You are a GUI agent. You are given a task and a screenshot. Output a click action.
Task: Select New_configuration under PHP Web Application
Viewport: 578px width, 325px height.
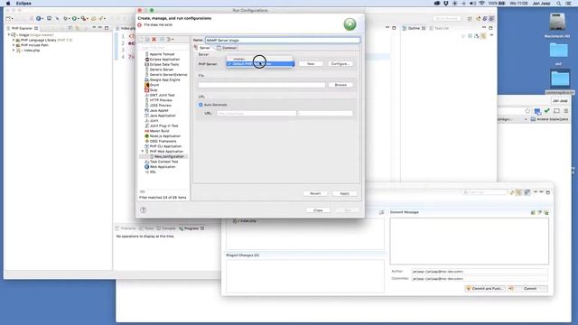[x=169, y=156]
